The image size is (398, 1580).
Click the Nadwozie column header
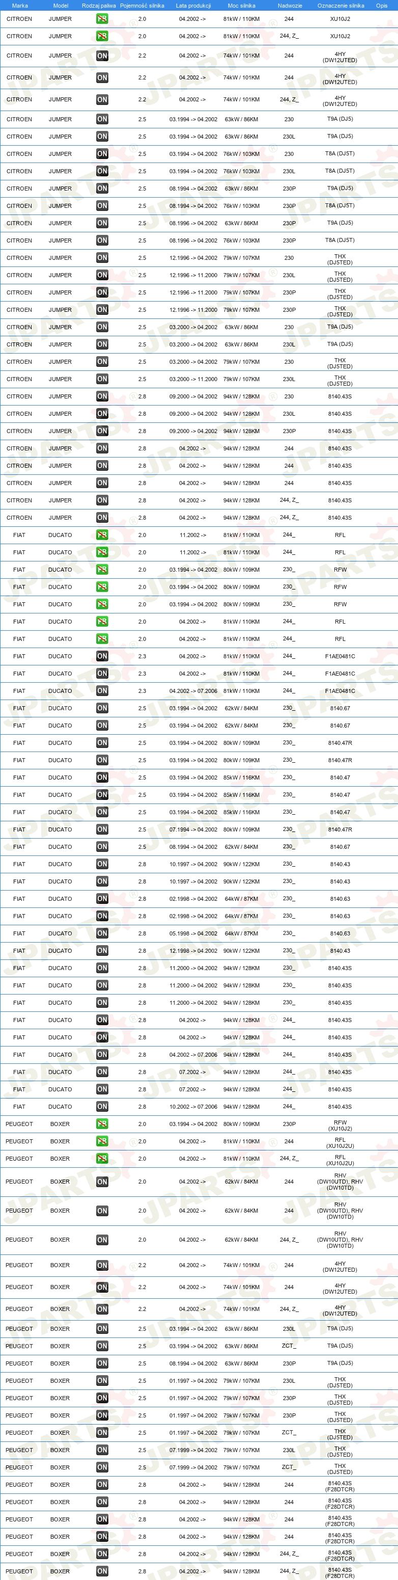[x=290, y=6]
